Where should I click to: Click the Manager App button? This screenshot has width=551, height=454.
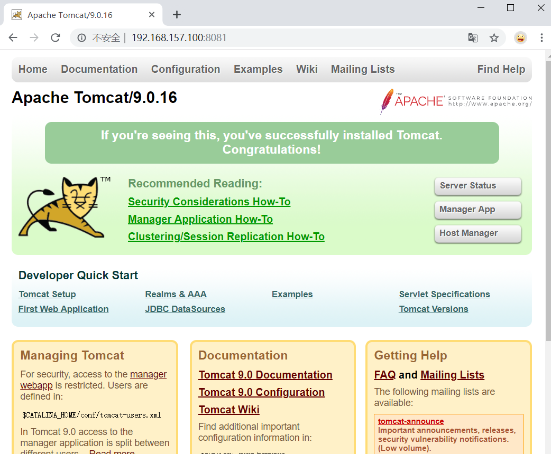click(x=478, y=210)
